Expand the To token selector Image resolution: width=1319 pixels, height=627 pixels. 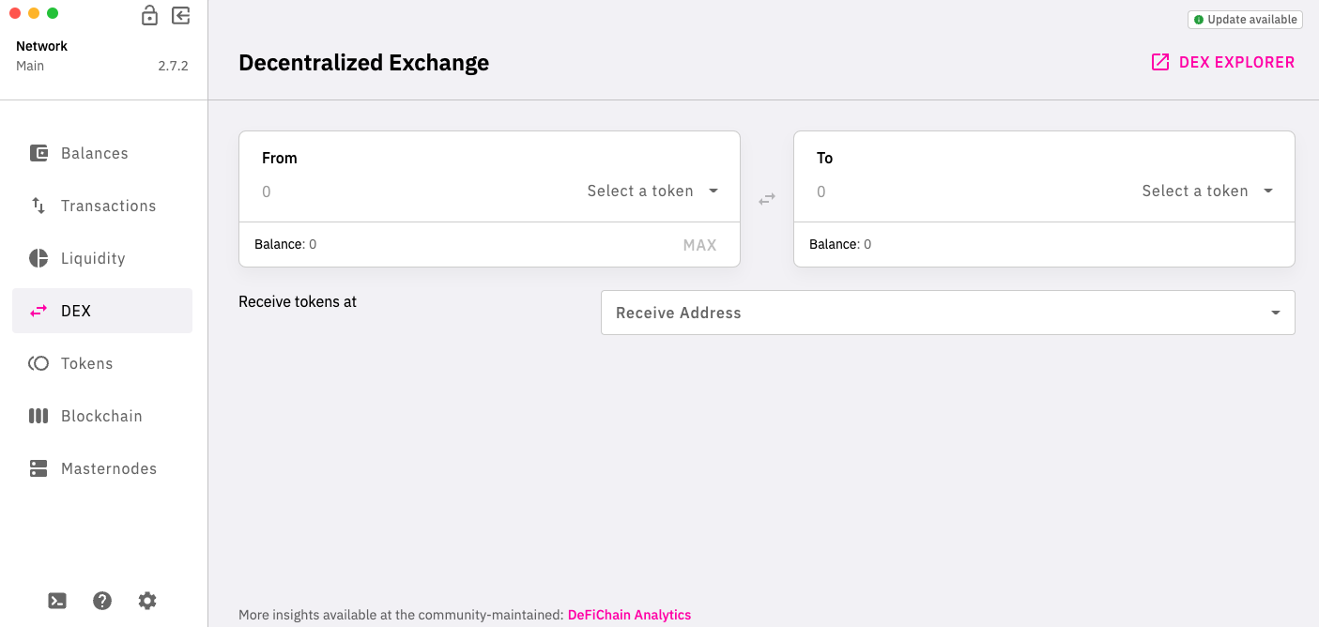point(1207,191)
